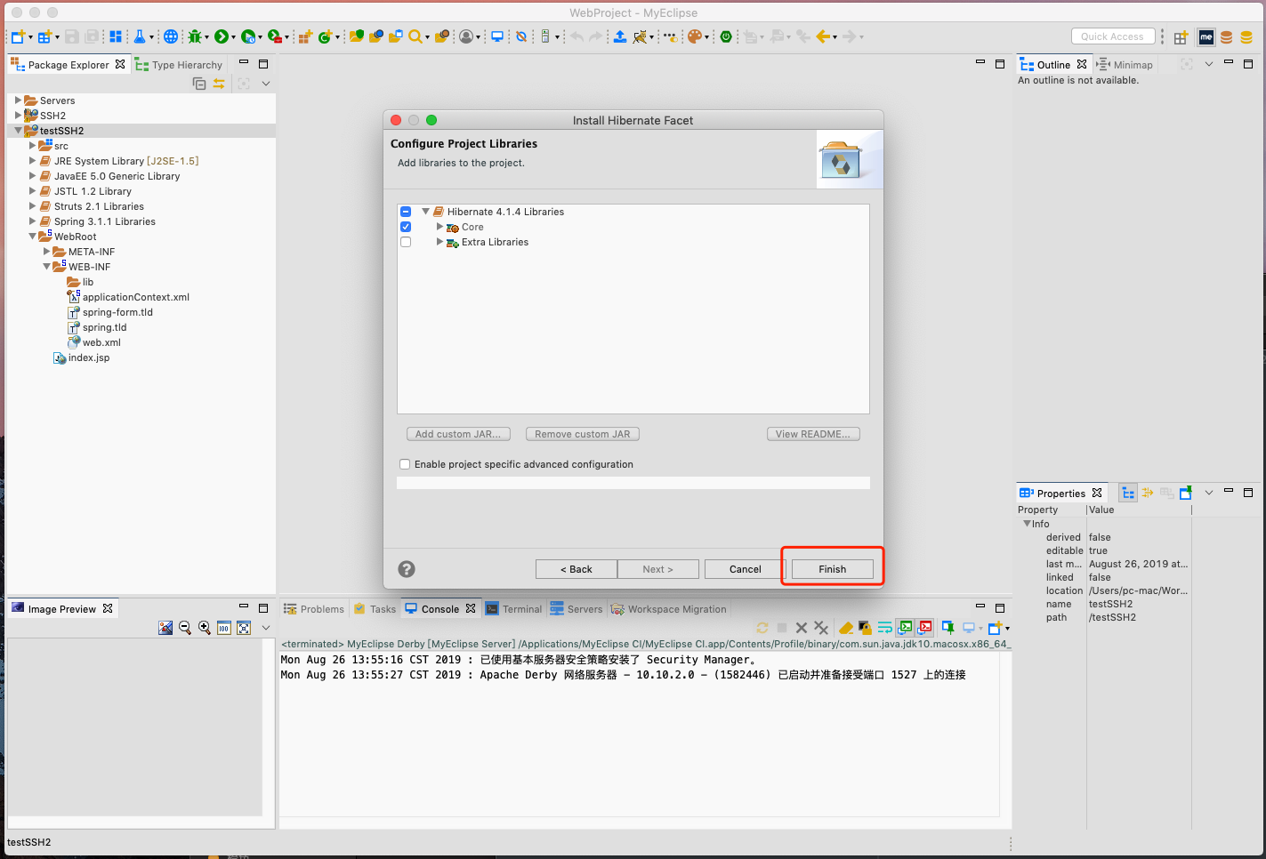Click the eraser Clear Console icon
Viewport: 1266px width, 859px height.
[x=846, y=628]
